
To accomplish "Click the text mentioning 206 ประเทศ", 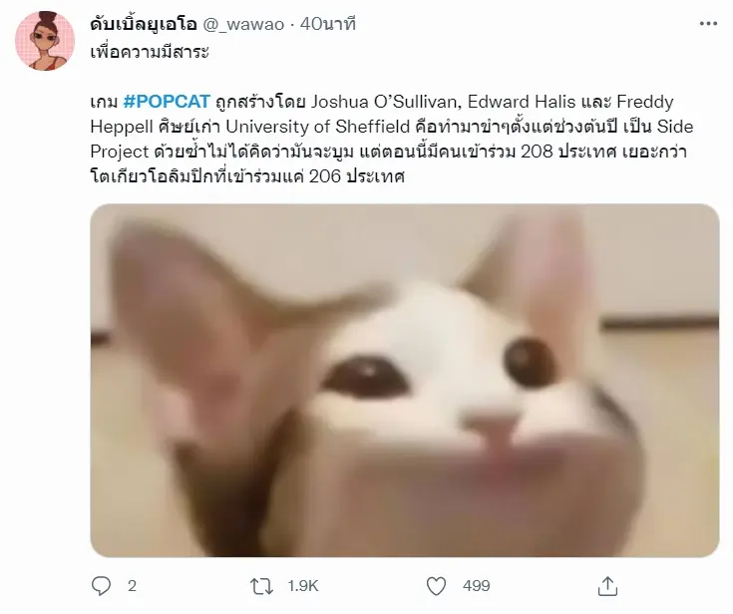I will click(357, 176).
